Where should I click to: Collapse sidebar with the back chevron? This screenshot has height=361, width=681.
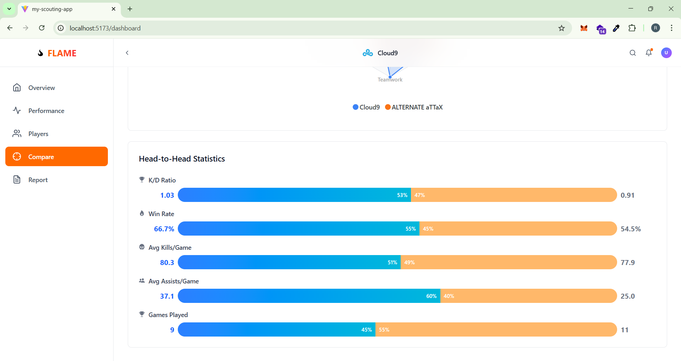coord(127,53)
